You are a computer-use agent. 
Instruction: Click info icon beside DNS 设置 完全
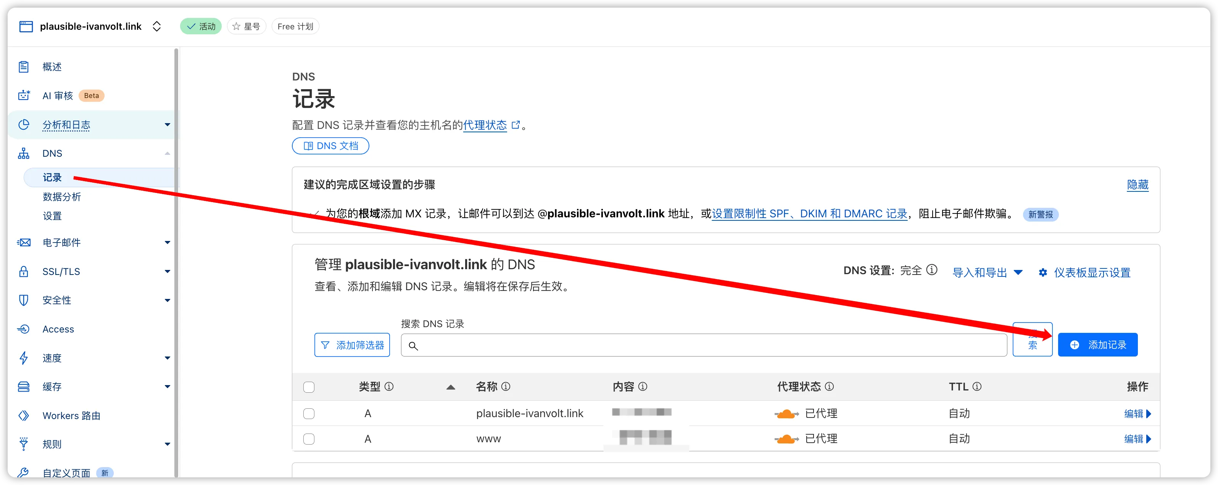point(931,270)
